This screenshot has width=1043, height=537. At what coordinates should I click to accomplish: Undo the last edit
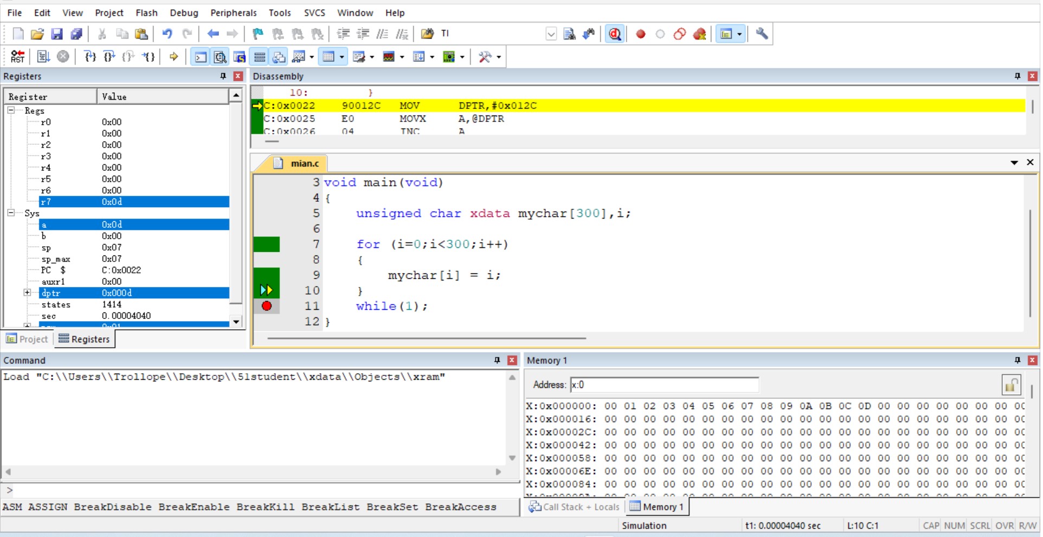pos(167,34)
